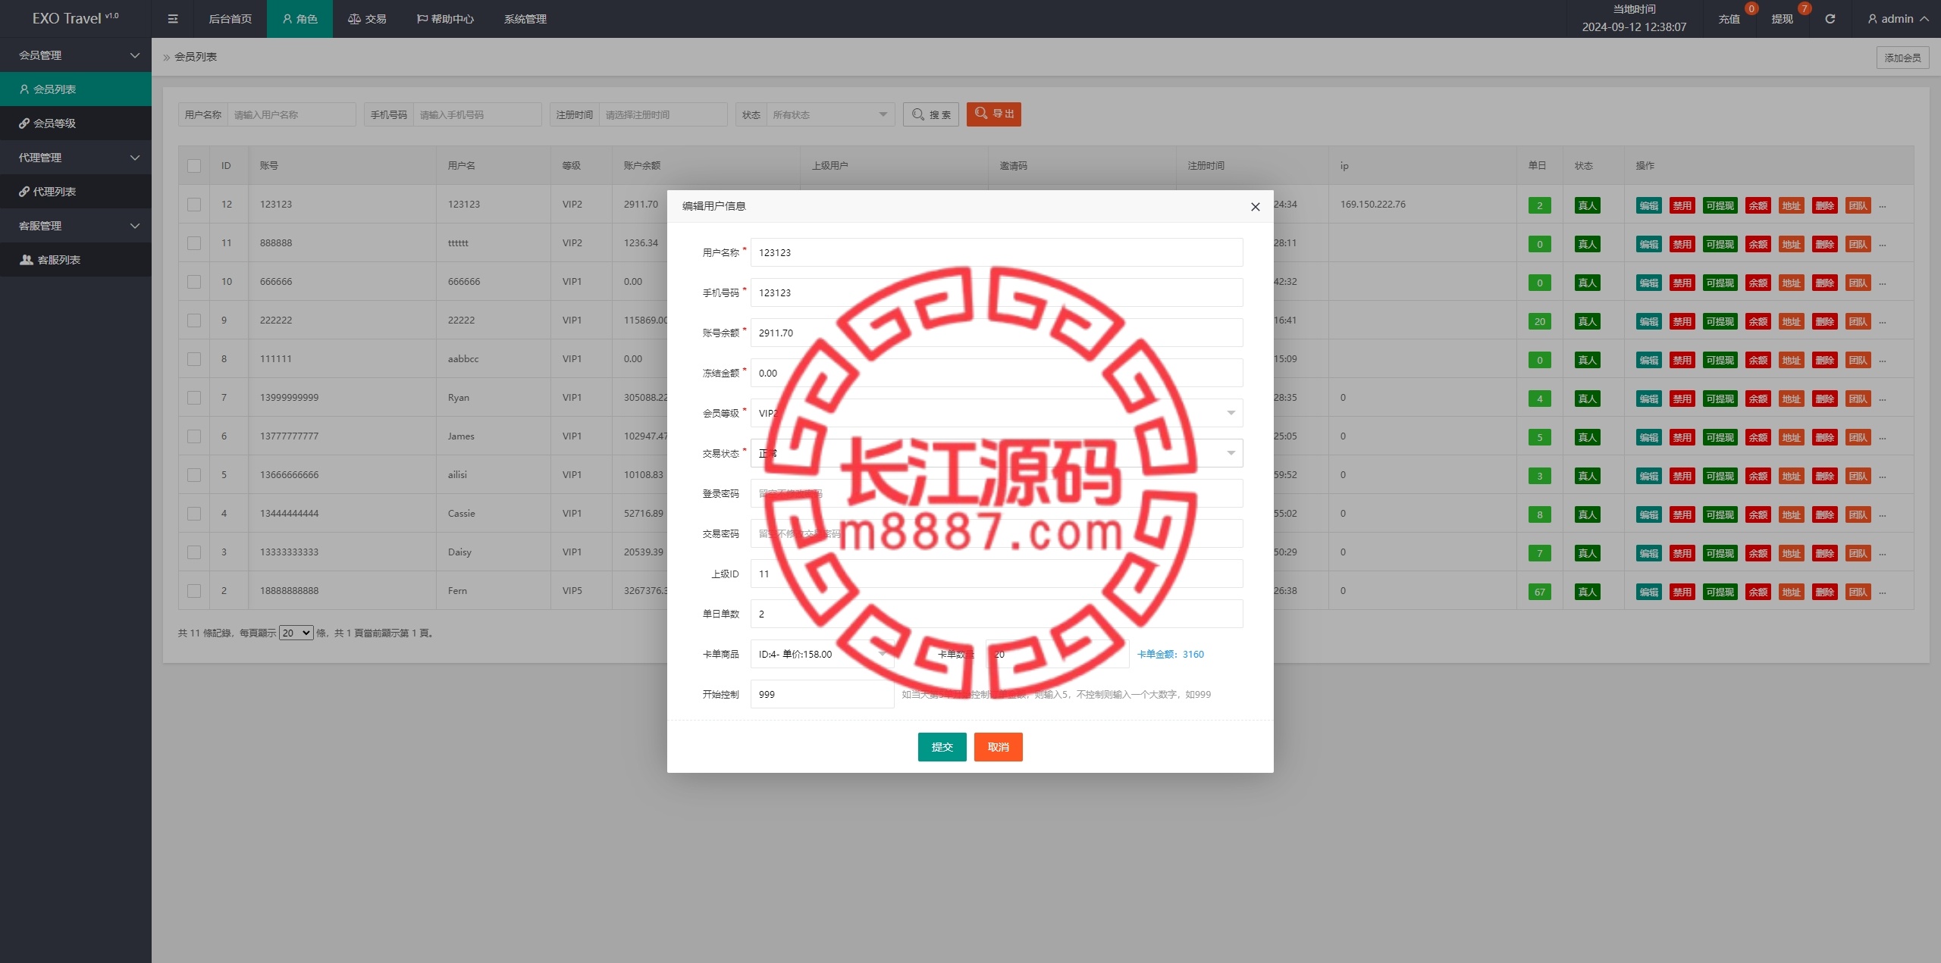Toggle the sidebar collapse hamburger icon
The width and height of the screenshot is (1941, 963).
(173, 19)
